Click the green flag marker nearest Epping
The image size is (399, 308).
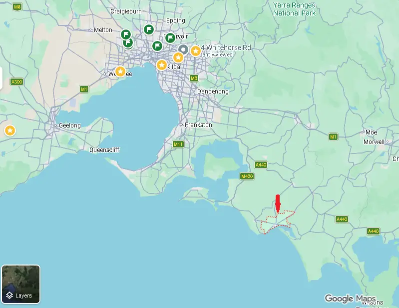[x=148, y=29]
